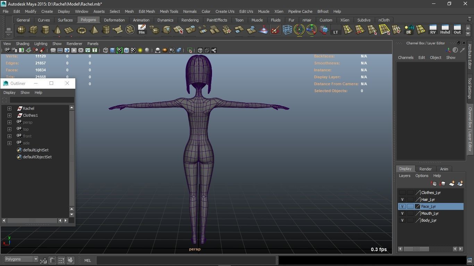Image resolution: width=474 pixels, height=266 pixels.
Task: Expand the front camera node in Outliner
Action: pos(10,136)
